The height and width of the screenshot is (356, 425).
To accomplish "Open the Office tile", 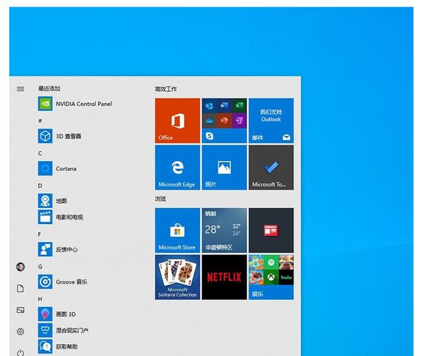I will [x=177, y=121].
